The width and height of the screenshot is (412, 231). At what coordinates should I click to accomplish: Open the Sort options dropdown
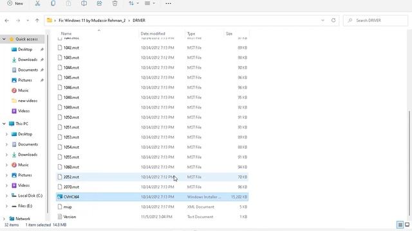click(x=133, y=3)
